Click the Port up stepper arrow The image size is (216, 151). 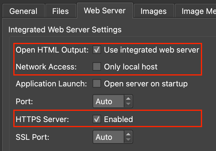129,98
